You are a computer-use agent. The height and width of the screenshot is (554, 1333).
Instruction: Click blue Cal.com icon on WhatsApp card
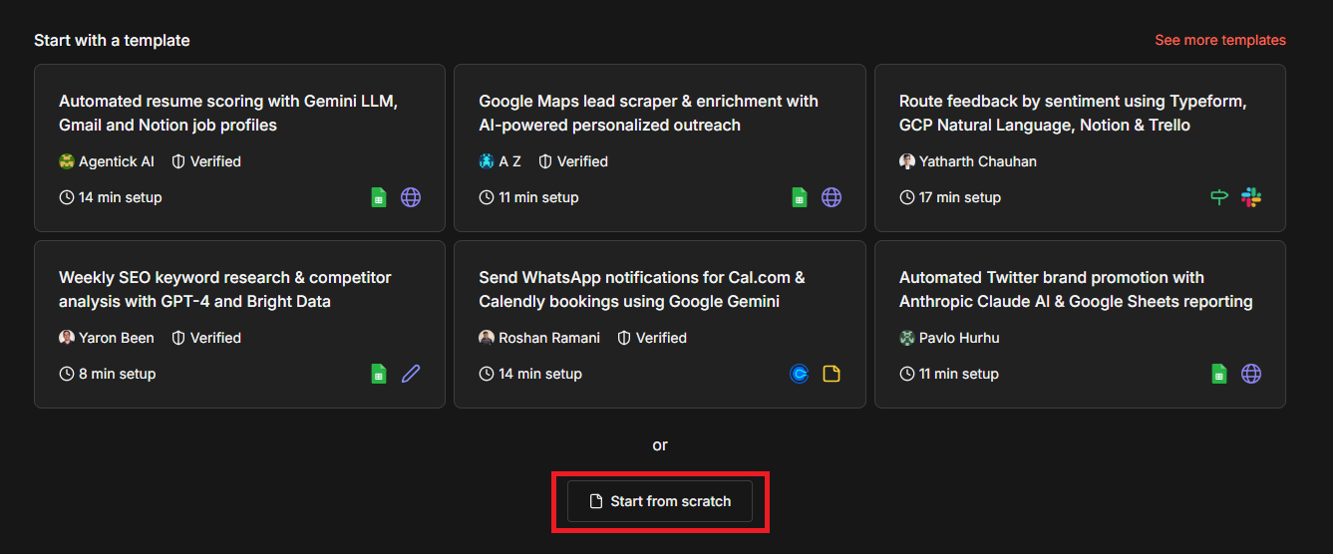pyautogui.click(x=800, y=374)
